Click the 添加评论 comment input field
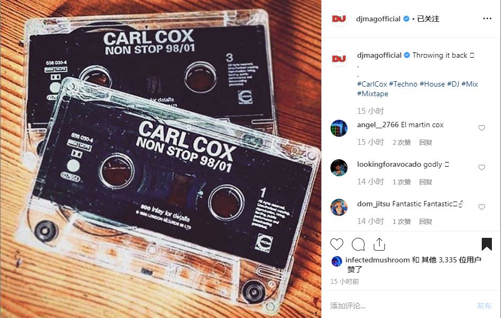Viewport: 501px width, 318px height. pos(399,306)
